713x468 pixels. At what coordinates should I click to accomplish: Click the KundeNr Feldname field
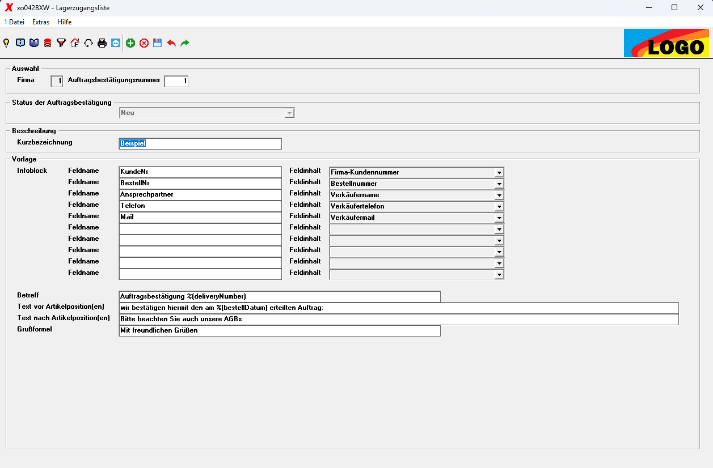[x=200, y=172]
